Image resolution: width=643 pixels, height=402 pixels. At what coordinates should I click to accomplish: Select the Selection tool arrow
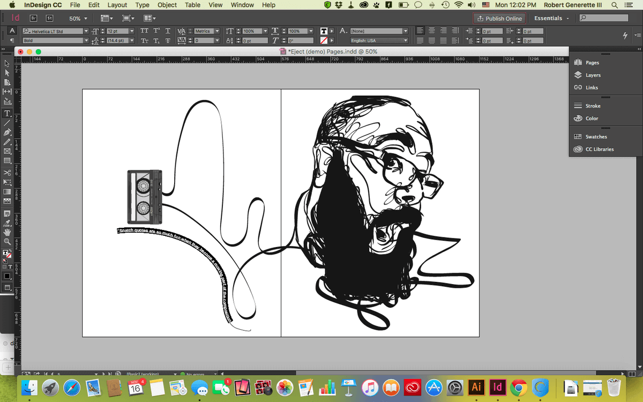tap(8, 64)
